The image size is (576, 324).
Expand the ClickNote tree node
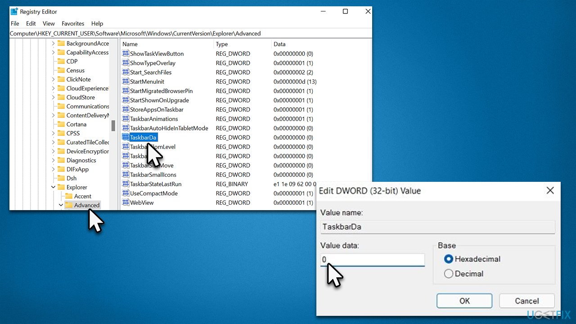point(53,79)
